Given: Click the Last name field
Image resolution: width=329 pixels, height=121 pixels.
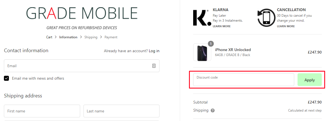Looking at the screenshot, I should pyautogui.click(x=121, y=111).
